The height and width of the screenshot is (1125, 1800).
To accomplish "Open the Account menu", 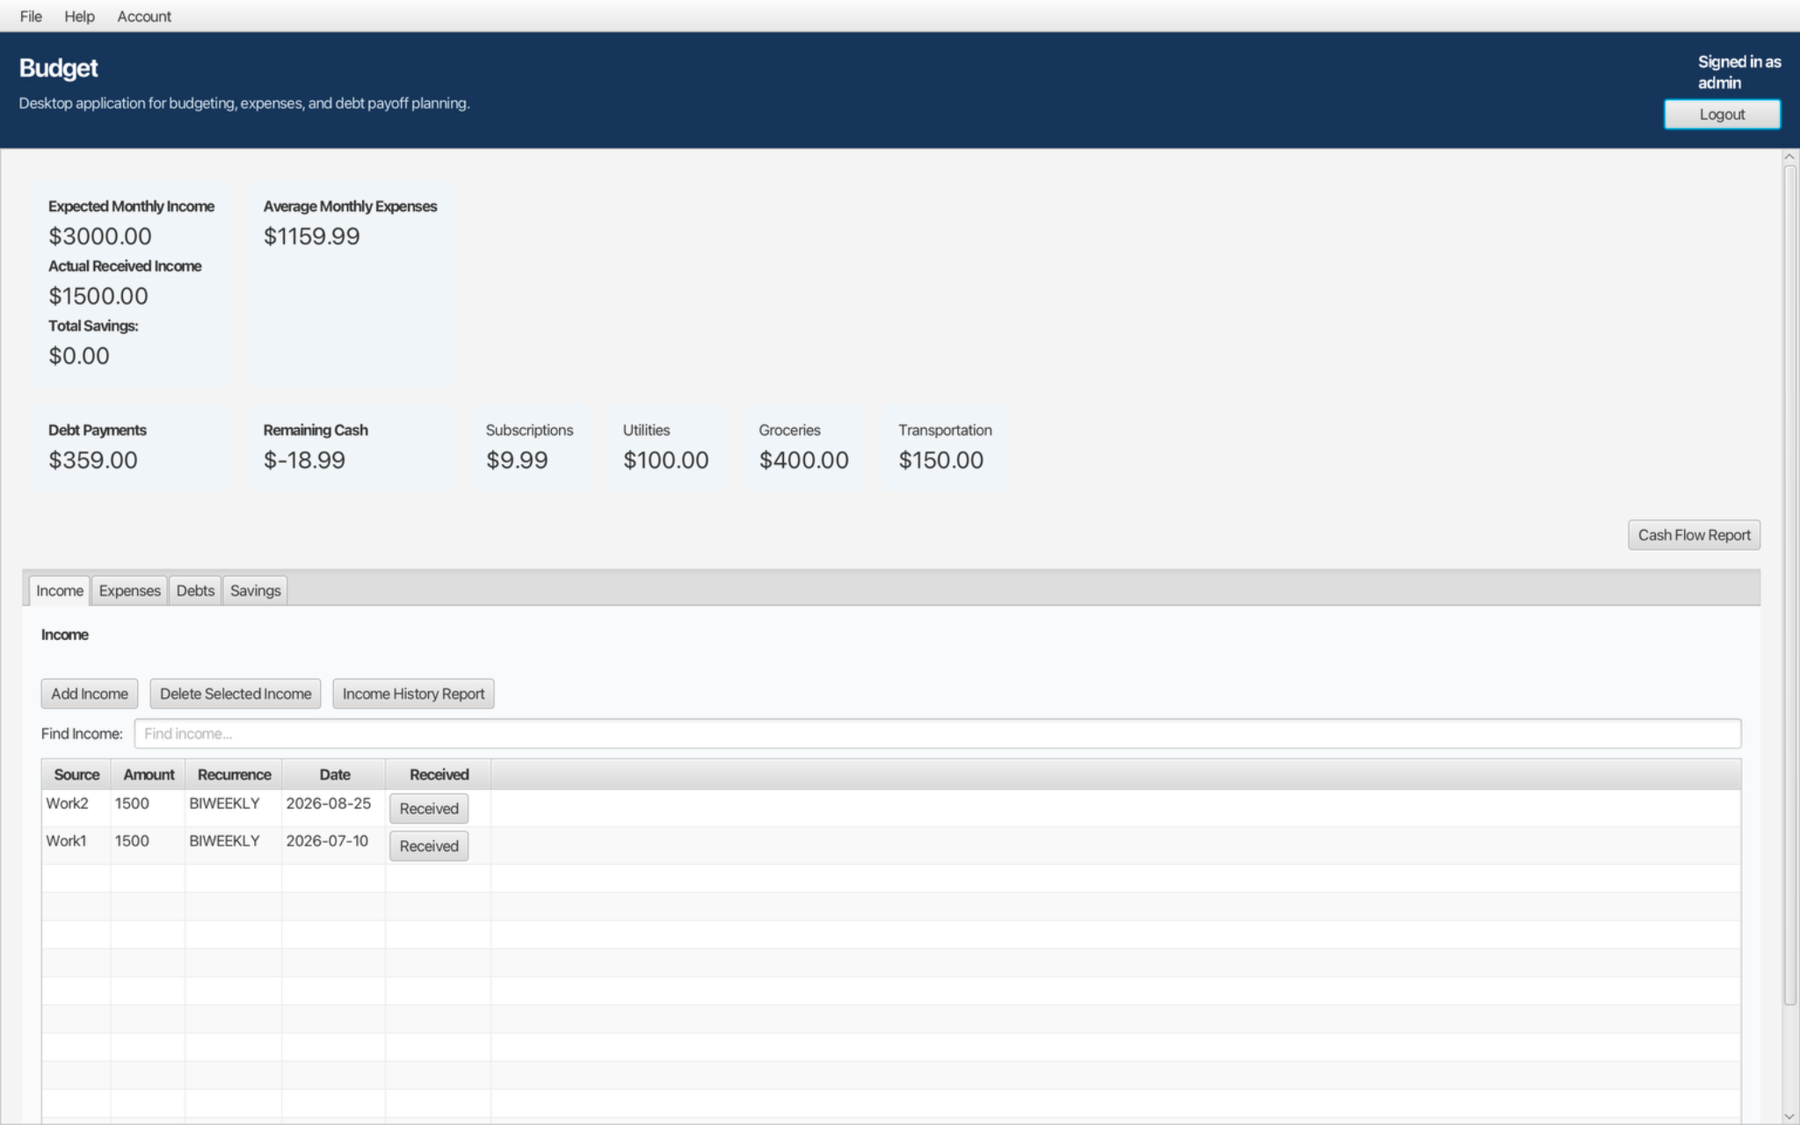I will pos(144,16).
